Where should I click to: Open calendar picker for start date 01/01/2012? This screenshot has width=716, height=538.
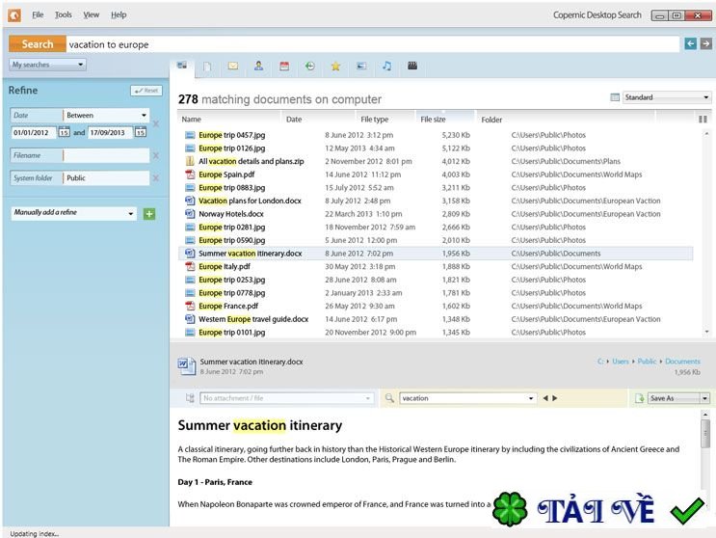[65, 132]
